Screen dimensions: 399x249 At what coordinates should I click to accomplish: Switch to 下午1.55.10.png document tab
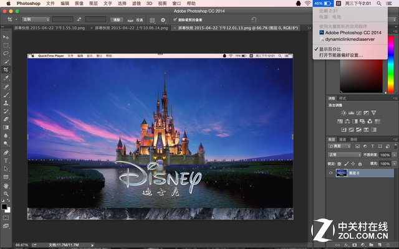50,28
